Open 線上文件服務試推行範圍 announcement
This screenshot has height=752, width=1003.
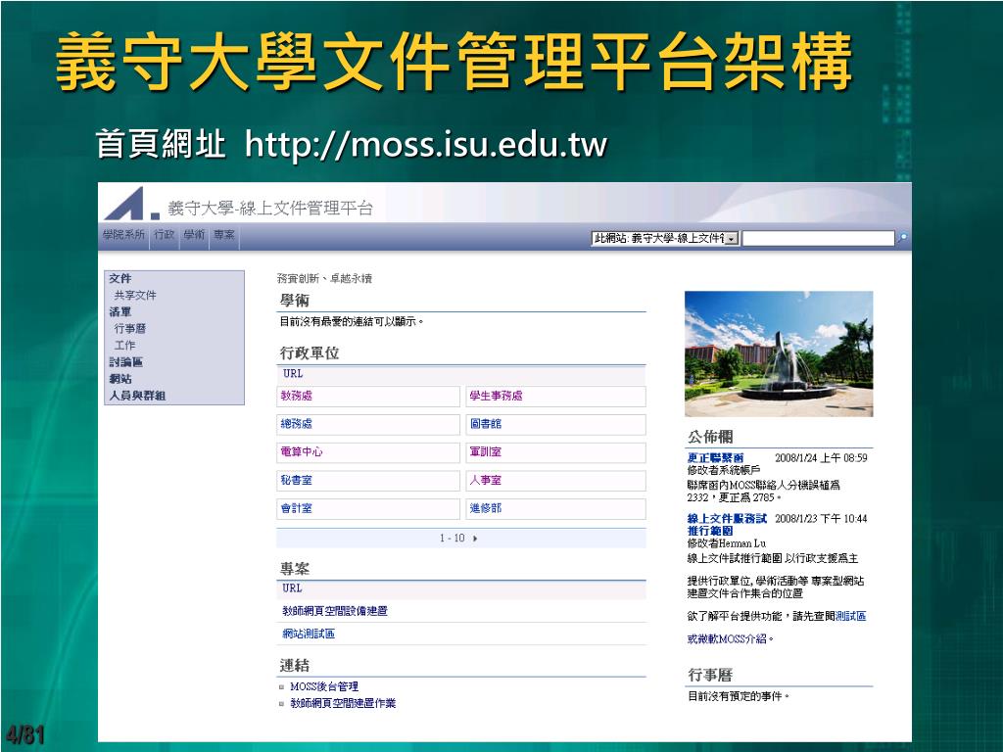[727, 525]
